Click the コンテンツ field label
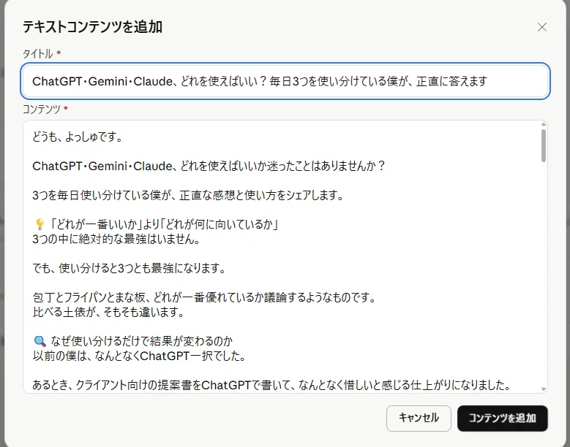Viewport: 570px width, 447px height. (42, 109)
